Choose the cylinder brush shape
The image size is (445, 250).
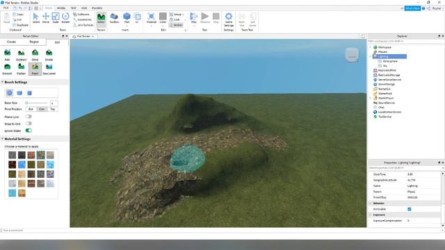pyautogui.click(x=29, y=92)
